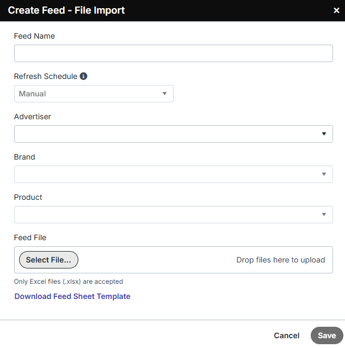Click the Cancel button
The height and width of the screenshot is (348, 345).
tap(286, 335)
